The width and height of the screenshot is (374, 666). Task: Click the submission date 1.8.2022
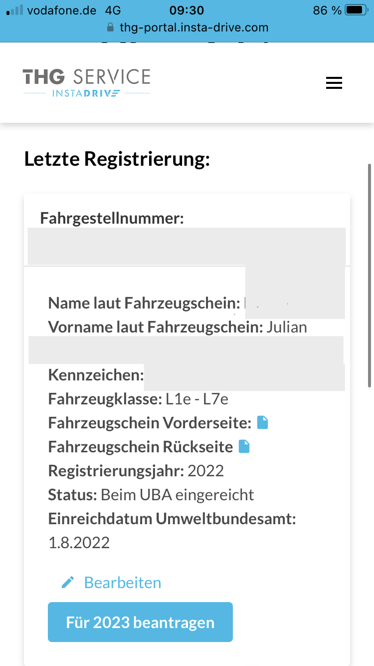pyautogui.click(x=79, y=543)
